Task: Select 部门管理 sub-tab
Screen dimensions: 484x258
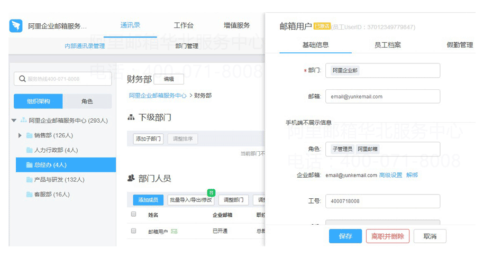Action: (x=187, y=46)
